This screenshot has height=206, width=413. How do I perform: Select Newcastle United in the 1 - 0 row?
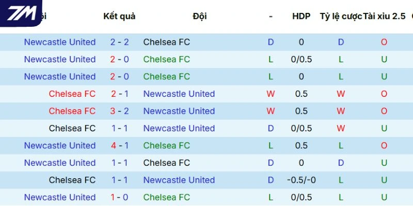tap(60, 197)
